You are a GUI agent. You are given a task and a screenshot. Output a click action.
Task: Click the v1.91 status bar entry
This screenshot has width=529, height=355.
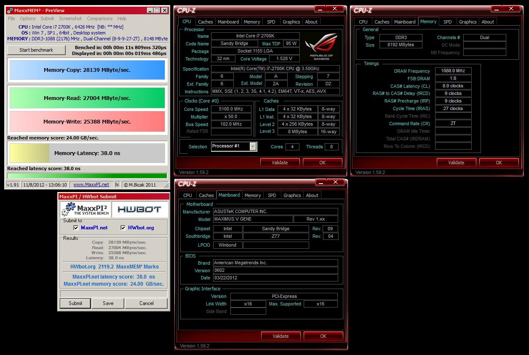click(x=13, y=184)
